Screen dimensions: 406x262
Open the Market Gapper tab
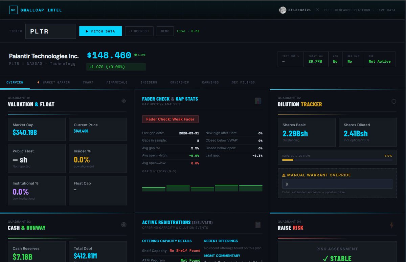click(53, 82)
